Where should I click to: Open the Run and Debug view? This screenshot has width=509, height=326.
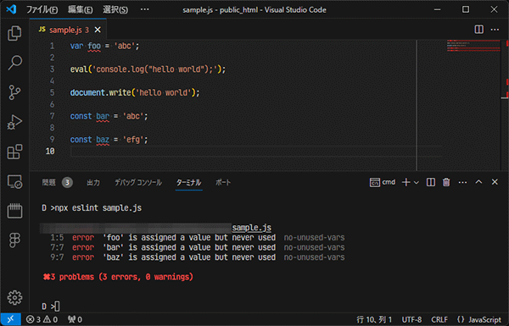coord(14,122)
